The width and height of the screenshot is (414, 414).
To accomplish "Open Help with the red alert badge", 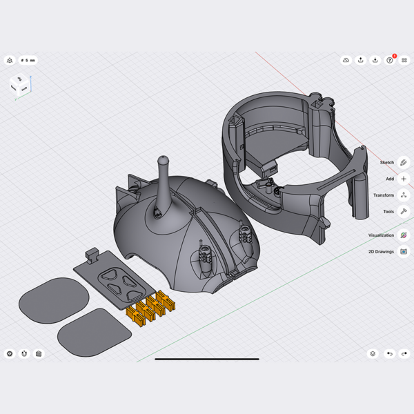I will pos(390,61).
